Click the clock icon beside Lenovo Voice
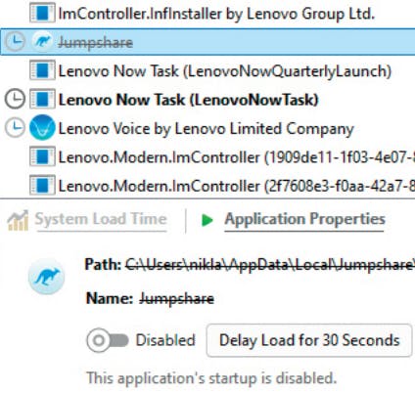415x393 pixels. [15, 127]
